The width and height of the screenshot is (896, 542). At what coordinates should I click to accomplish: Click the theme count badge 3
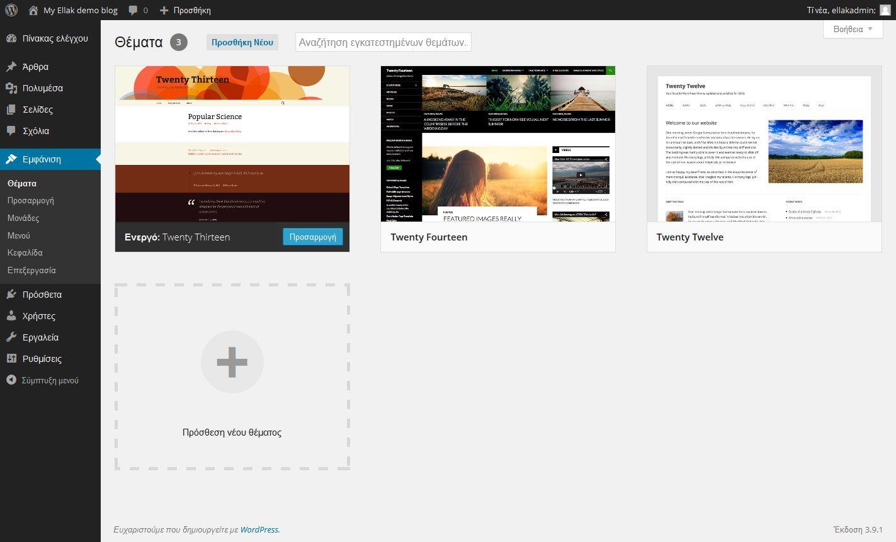click(179, 42)
